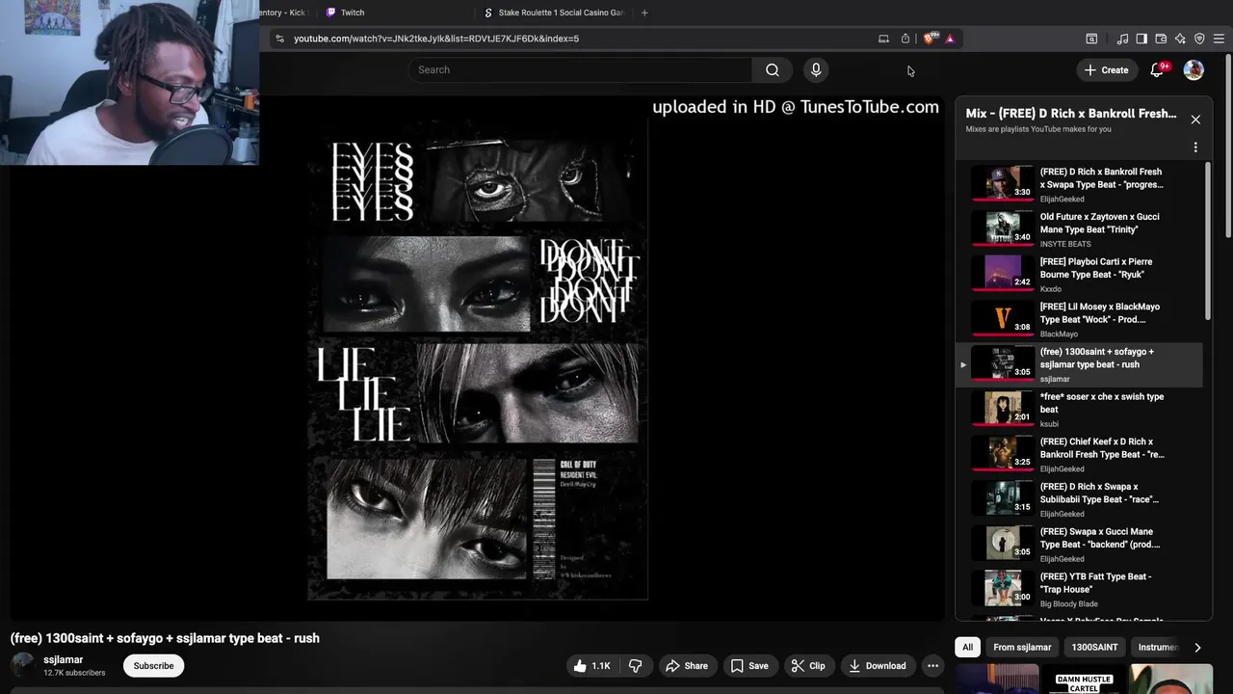The height and width of the screenshot is (694, 1233).
Task: Select the All filter chip
Action: point(967,647)
